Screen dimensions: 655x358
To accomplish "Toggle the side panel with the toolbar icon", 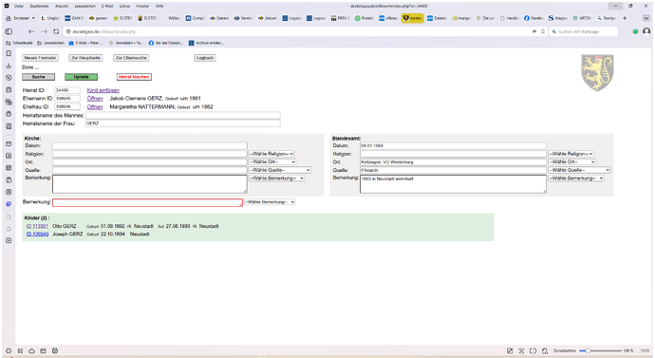I will coord(9,31).
